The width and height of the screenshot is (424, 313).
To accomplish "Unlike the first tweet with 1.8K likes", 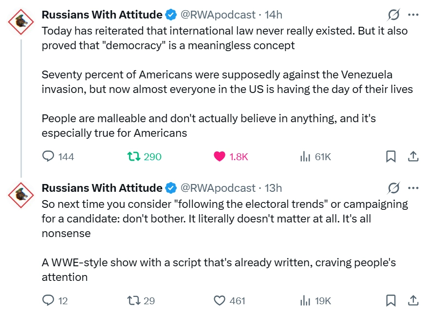I will coord(220,157).
